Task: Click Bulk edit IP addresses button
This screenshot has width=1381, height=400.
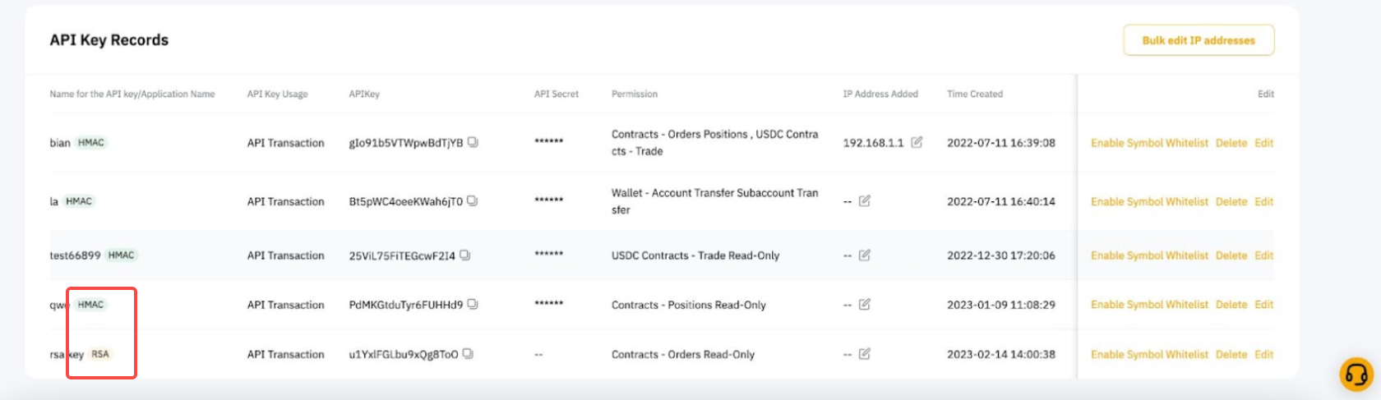Action: 1199,40
